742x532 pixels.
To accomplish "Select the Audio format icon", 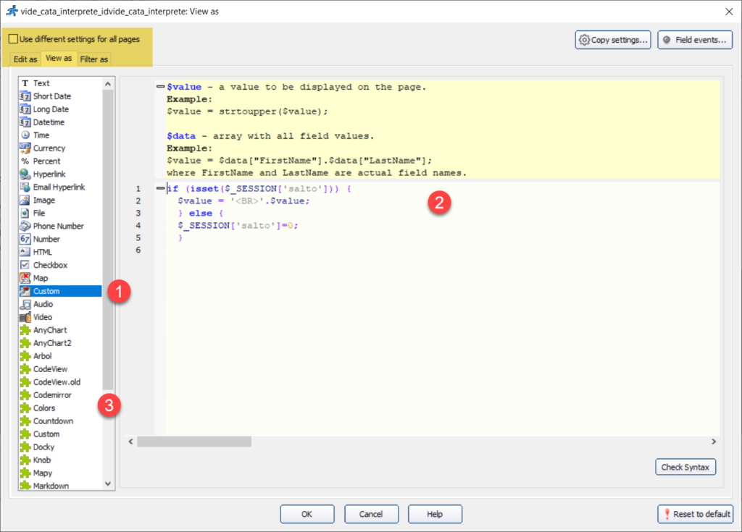I will point(25,305).
